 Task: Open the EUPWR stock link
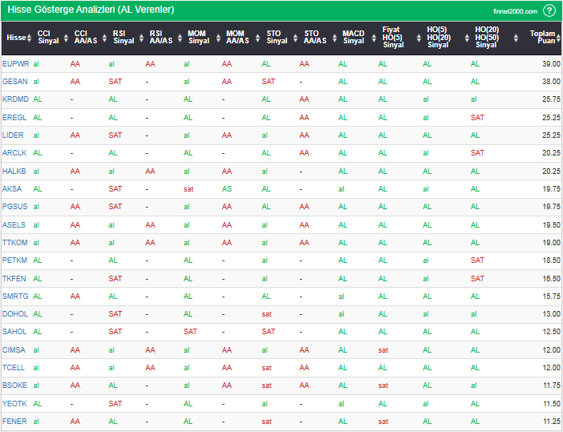pos(14,63)
